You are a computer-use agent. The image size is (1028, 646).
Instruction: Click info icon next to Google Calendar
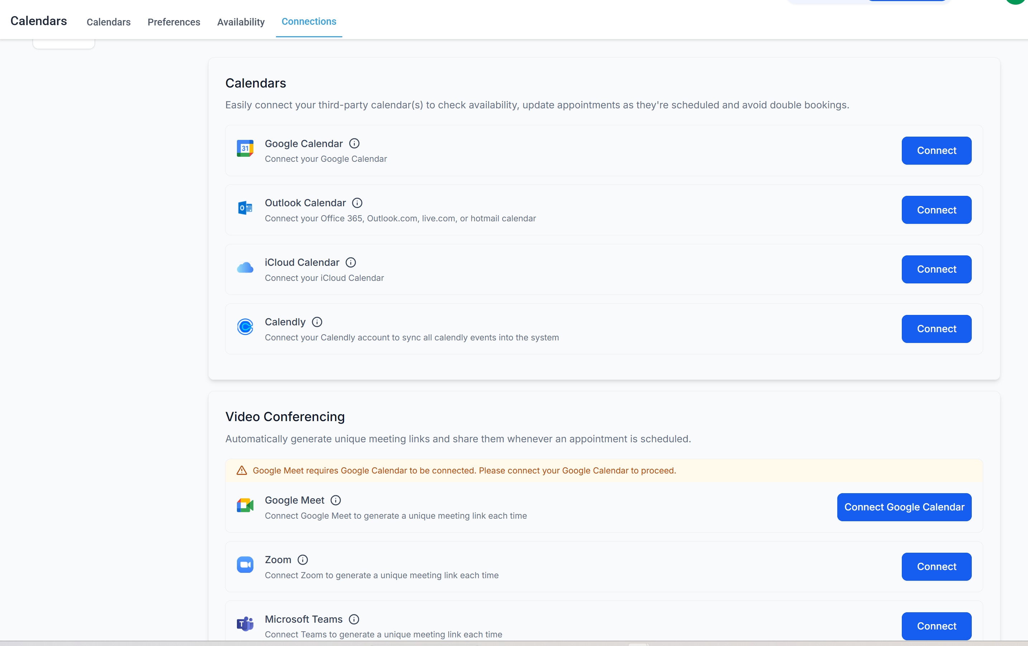pos(354,143)
